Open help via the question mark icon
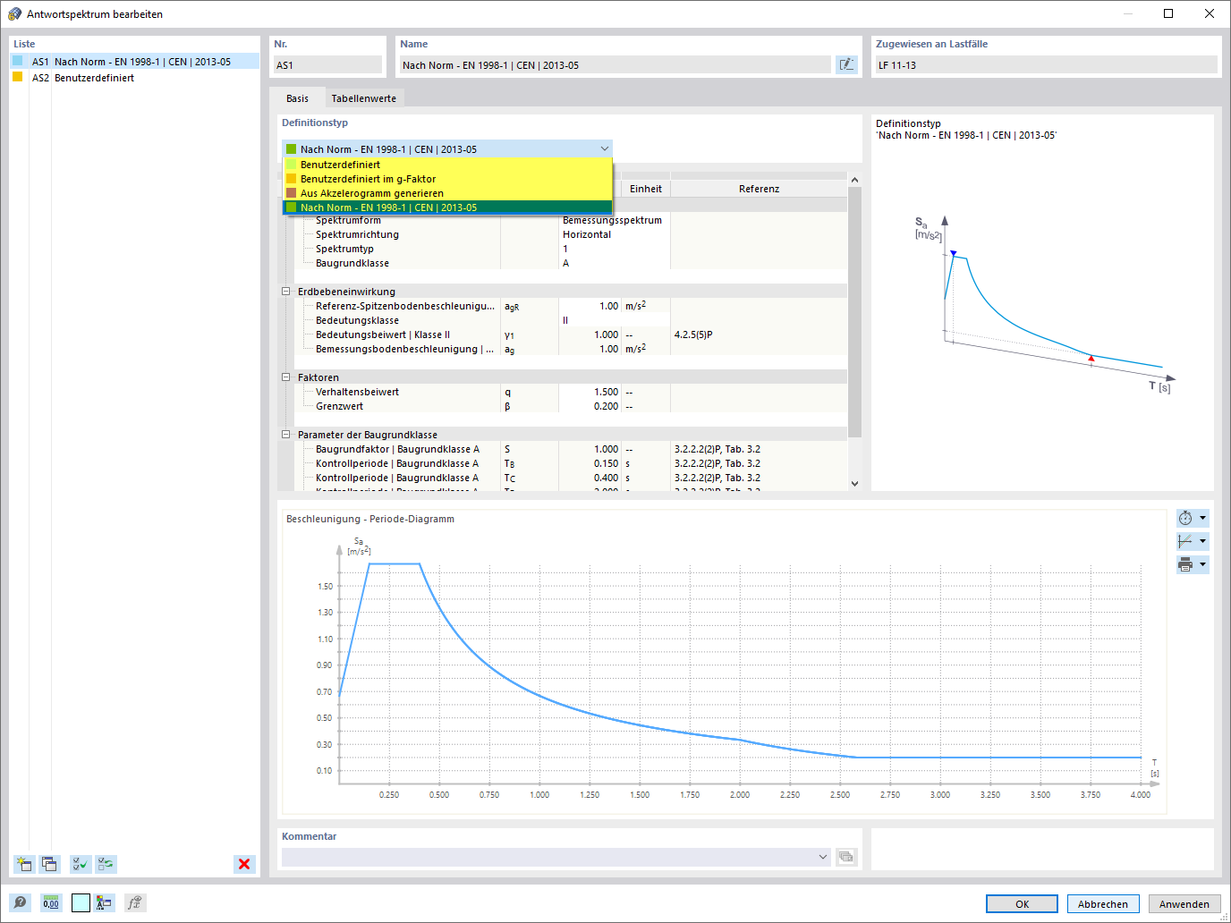The width and height of the screenshot is (1231, 923). (x=21, y=903)
